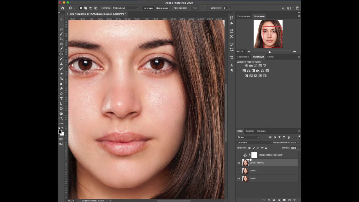The width and height of the screenshot is (359, 202).
Task: Click the Назначение button
Action: point(162,8)
